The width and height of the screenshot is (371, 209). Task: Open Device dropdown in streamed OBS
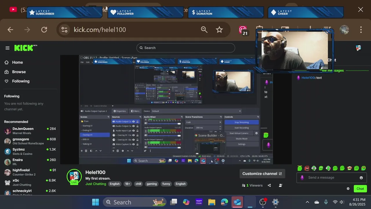click(197, 111)
